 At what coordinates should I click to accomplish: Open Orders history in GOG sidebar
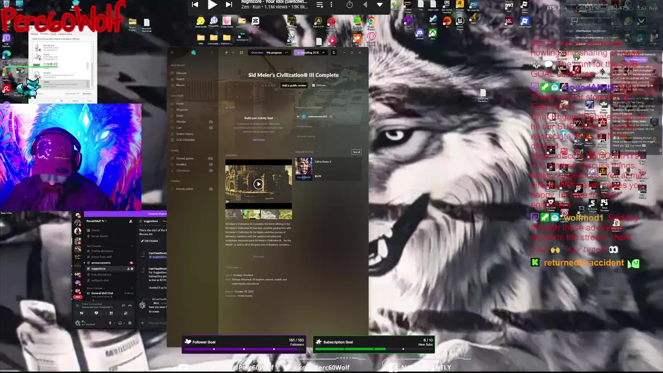tap(184, 134)
